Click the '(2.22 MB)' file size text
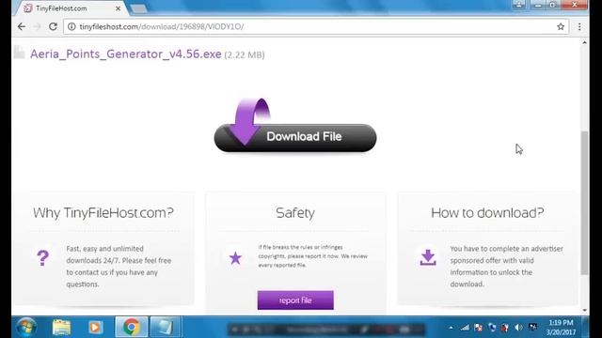This screenshot has width=602, height=338. coord(245,54)
